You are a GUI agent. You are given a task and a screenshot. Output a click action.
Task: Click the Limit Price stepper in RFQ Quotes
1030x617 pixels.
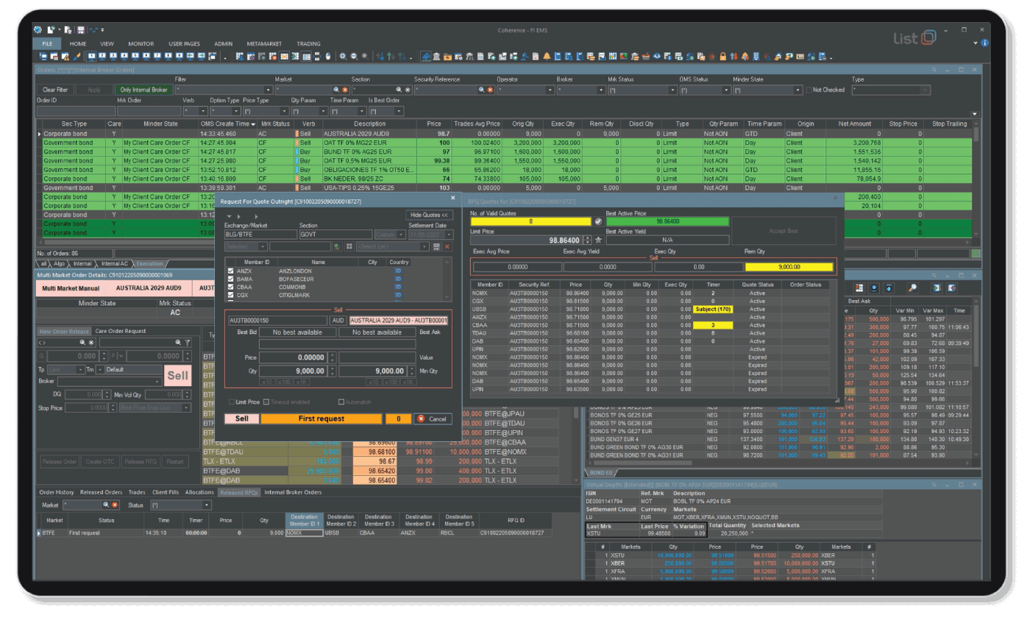[586, 240]
